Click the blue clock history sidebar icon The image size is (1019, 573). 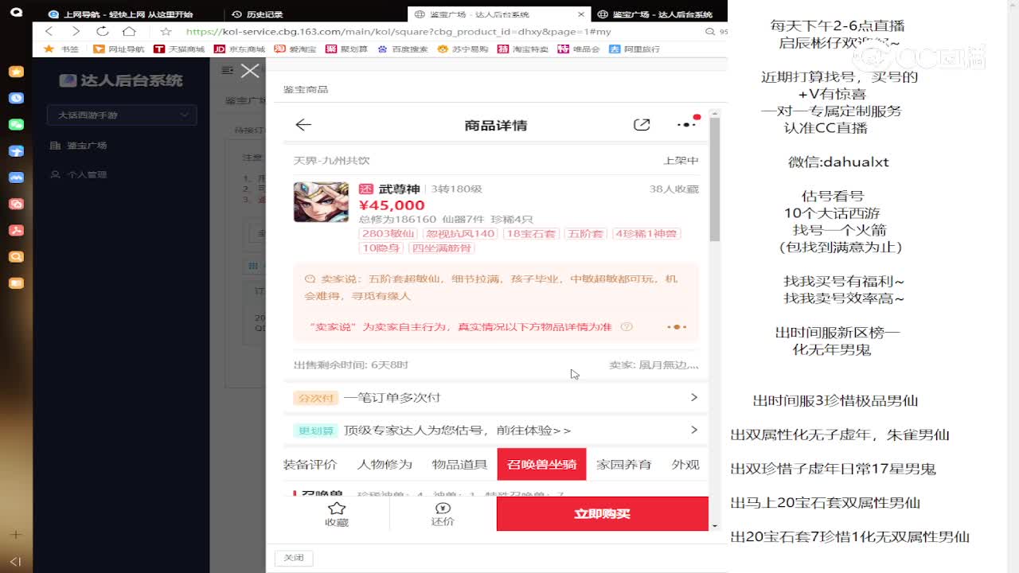pos(16,98)
